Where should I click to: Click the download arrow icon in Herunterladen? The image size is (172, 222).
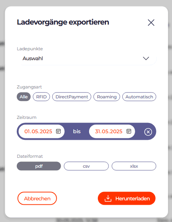click(x=108, y=199)
